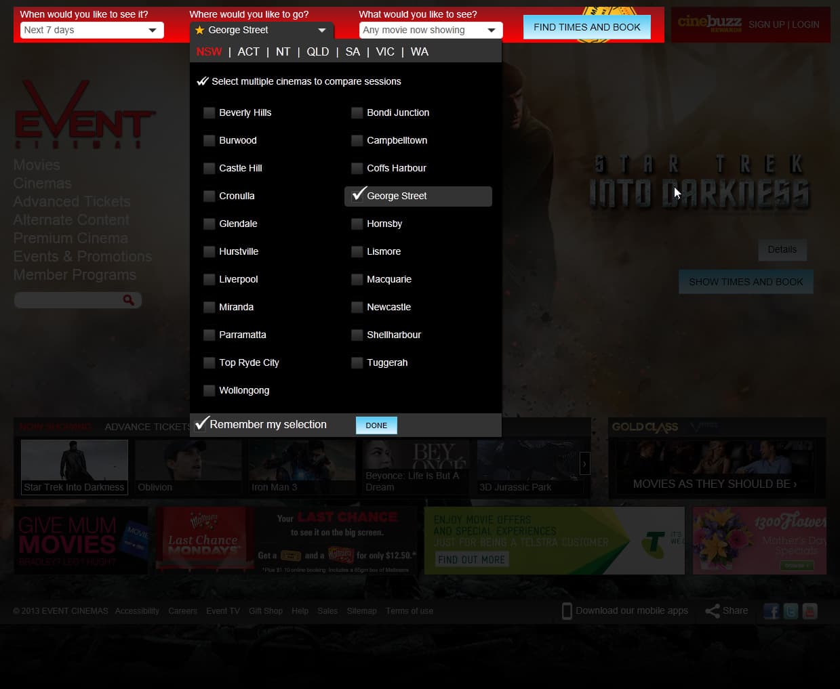Click the search magnifier icon in the sidebar
The width and height of the screenshot is (840, 689).
click(x=129, y=299)
